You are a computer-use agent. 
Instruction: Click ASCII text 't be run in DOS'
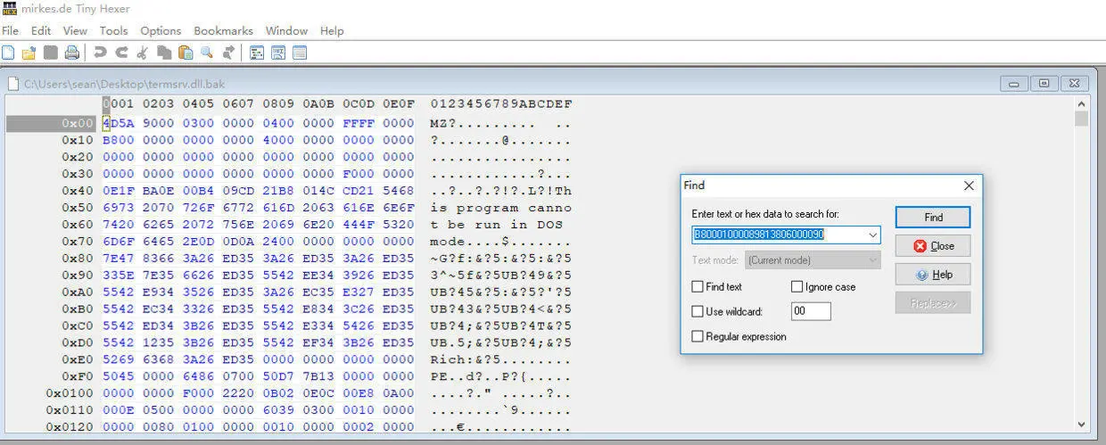[x=496, y=225]
